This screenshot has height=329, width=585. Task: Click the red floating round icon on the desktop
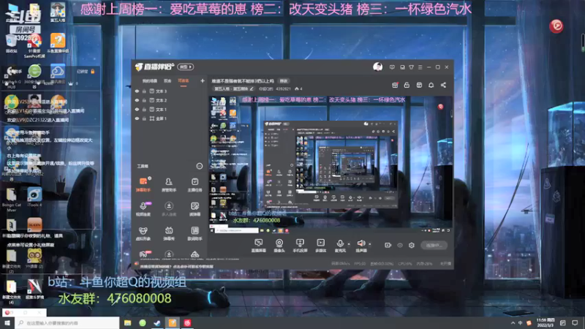tap(556, 26)
